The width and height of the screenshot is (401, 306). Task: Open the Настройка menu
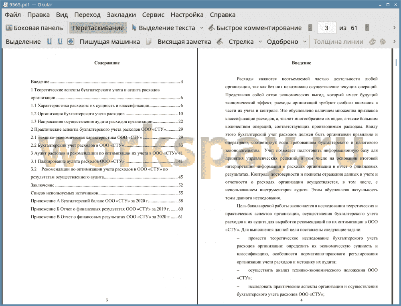(x=187, y=15)
